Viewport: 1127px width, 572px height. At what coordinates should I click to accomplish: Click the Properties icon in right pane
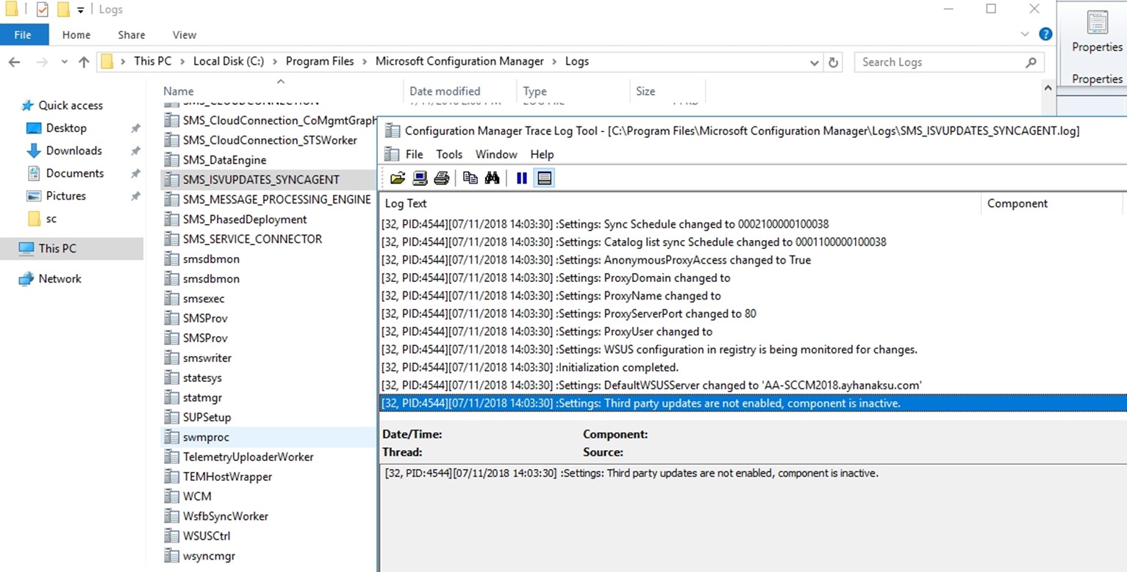click(x=1098, y=23)
